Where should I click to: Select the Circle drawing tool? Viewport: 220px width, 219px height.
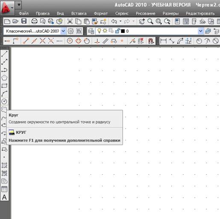click(4, 102)
